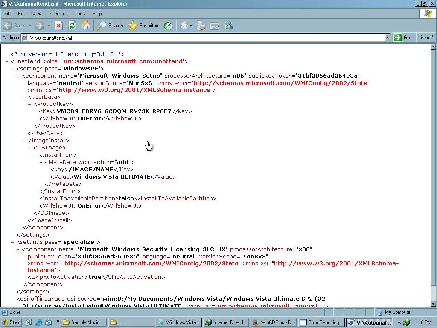
Task: Collapse the unattend root node
Action: coord(7,61)
